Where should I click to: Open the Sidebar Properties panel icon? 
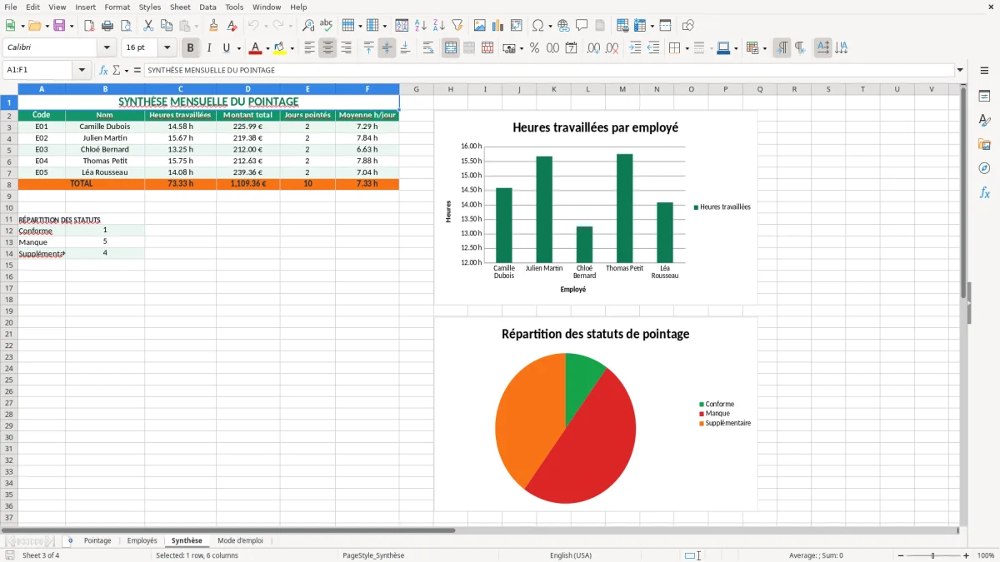984,97
